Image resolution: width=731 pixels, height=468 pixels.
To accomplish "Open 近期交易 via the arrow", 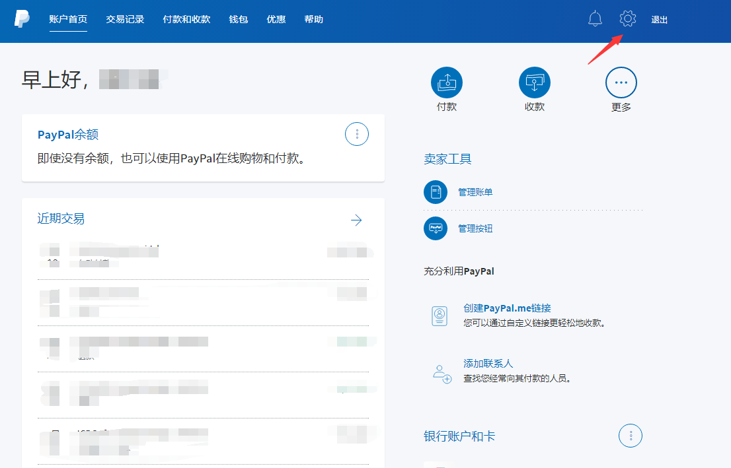I will pyautogui.click(x=356, y=220).
